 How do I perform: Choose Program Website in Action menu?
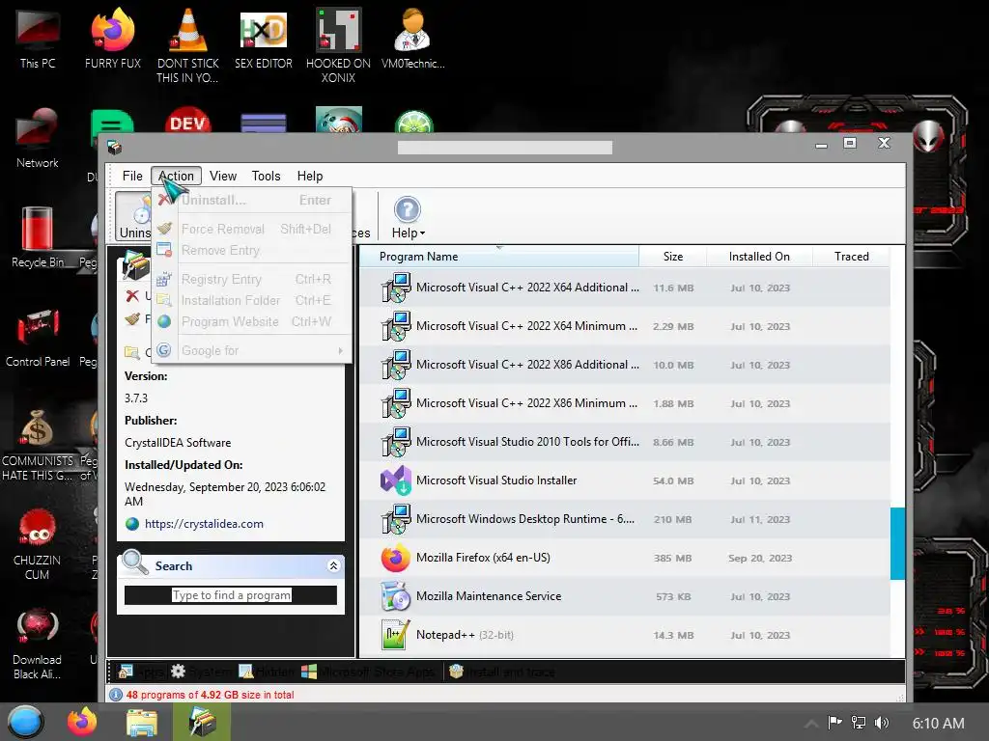coord(251,321)
